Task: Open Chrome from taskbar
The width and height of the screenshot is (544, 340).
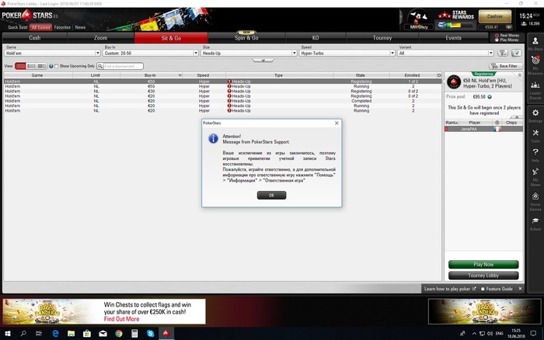Action: (119, 334)
